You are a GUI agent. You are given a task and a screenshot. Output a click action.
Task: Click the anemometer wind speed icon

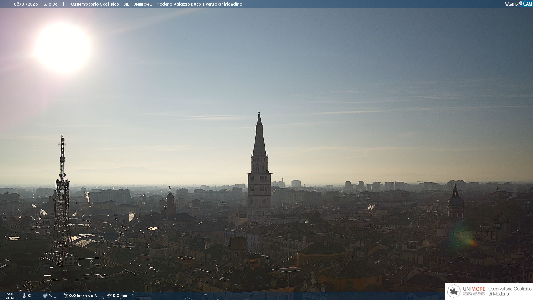pyautogui.click(x=65, y=295)
